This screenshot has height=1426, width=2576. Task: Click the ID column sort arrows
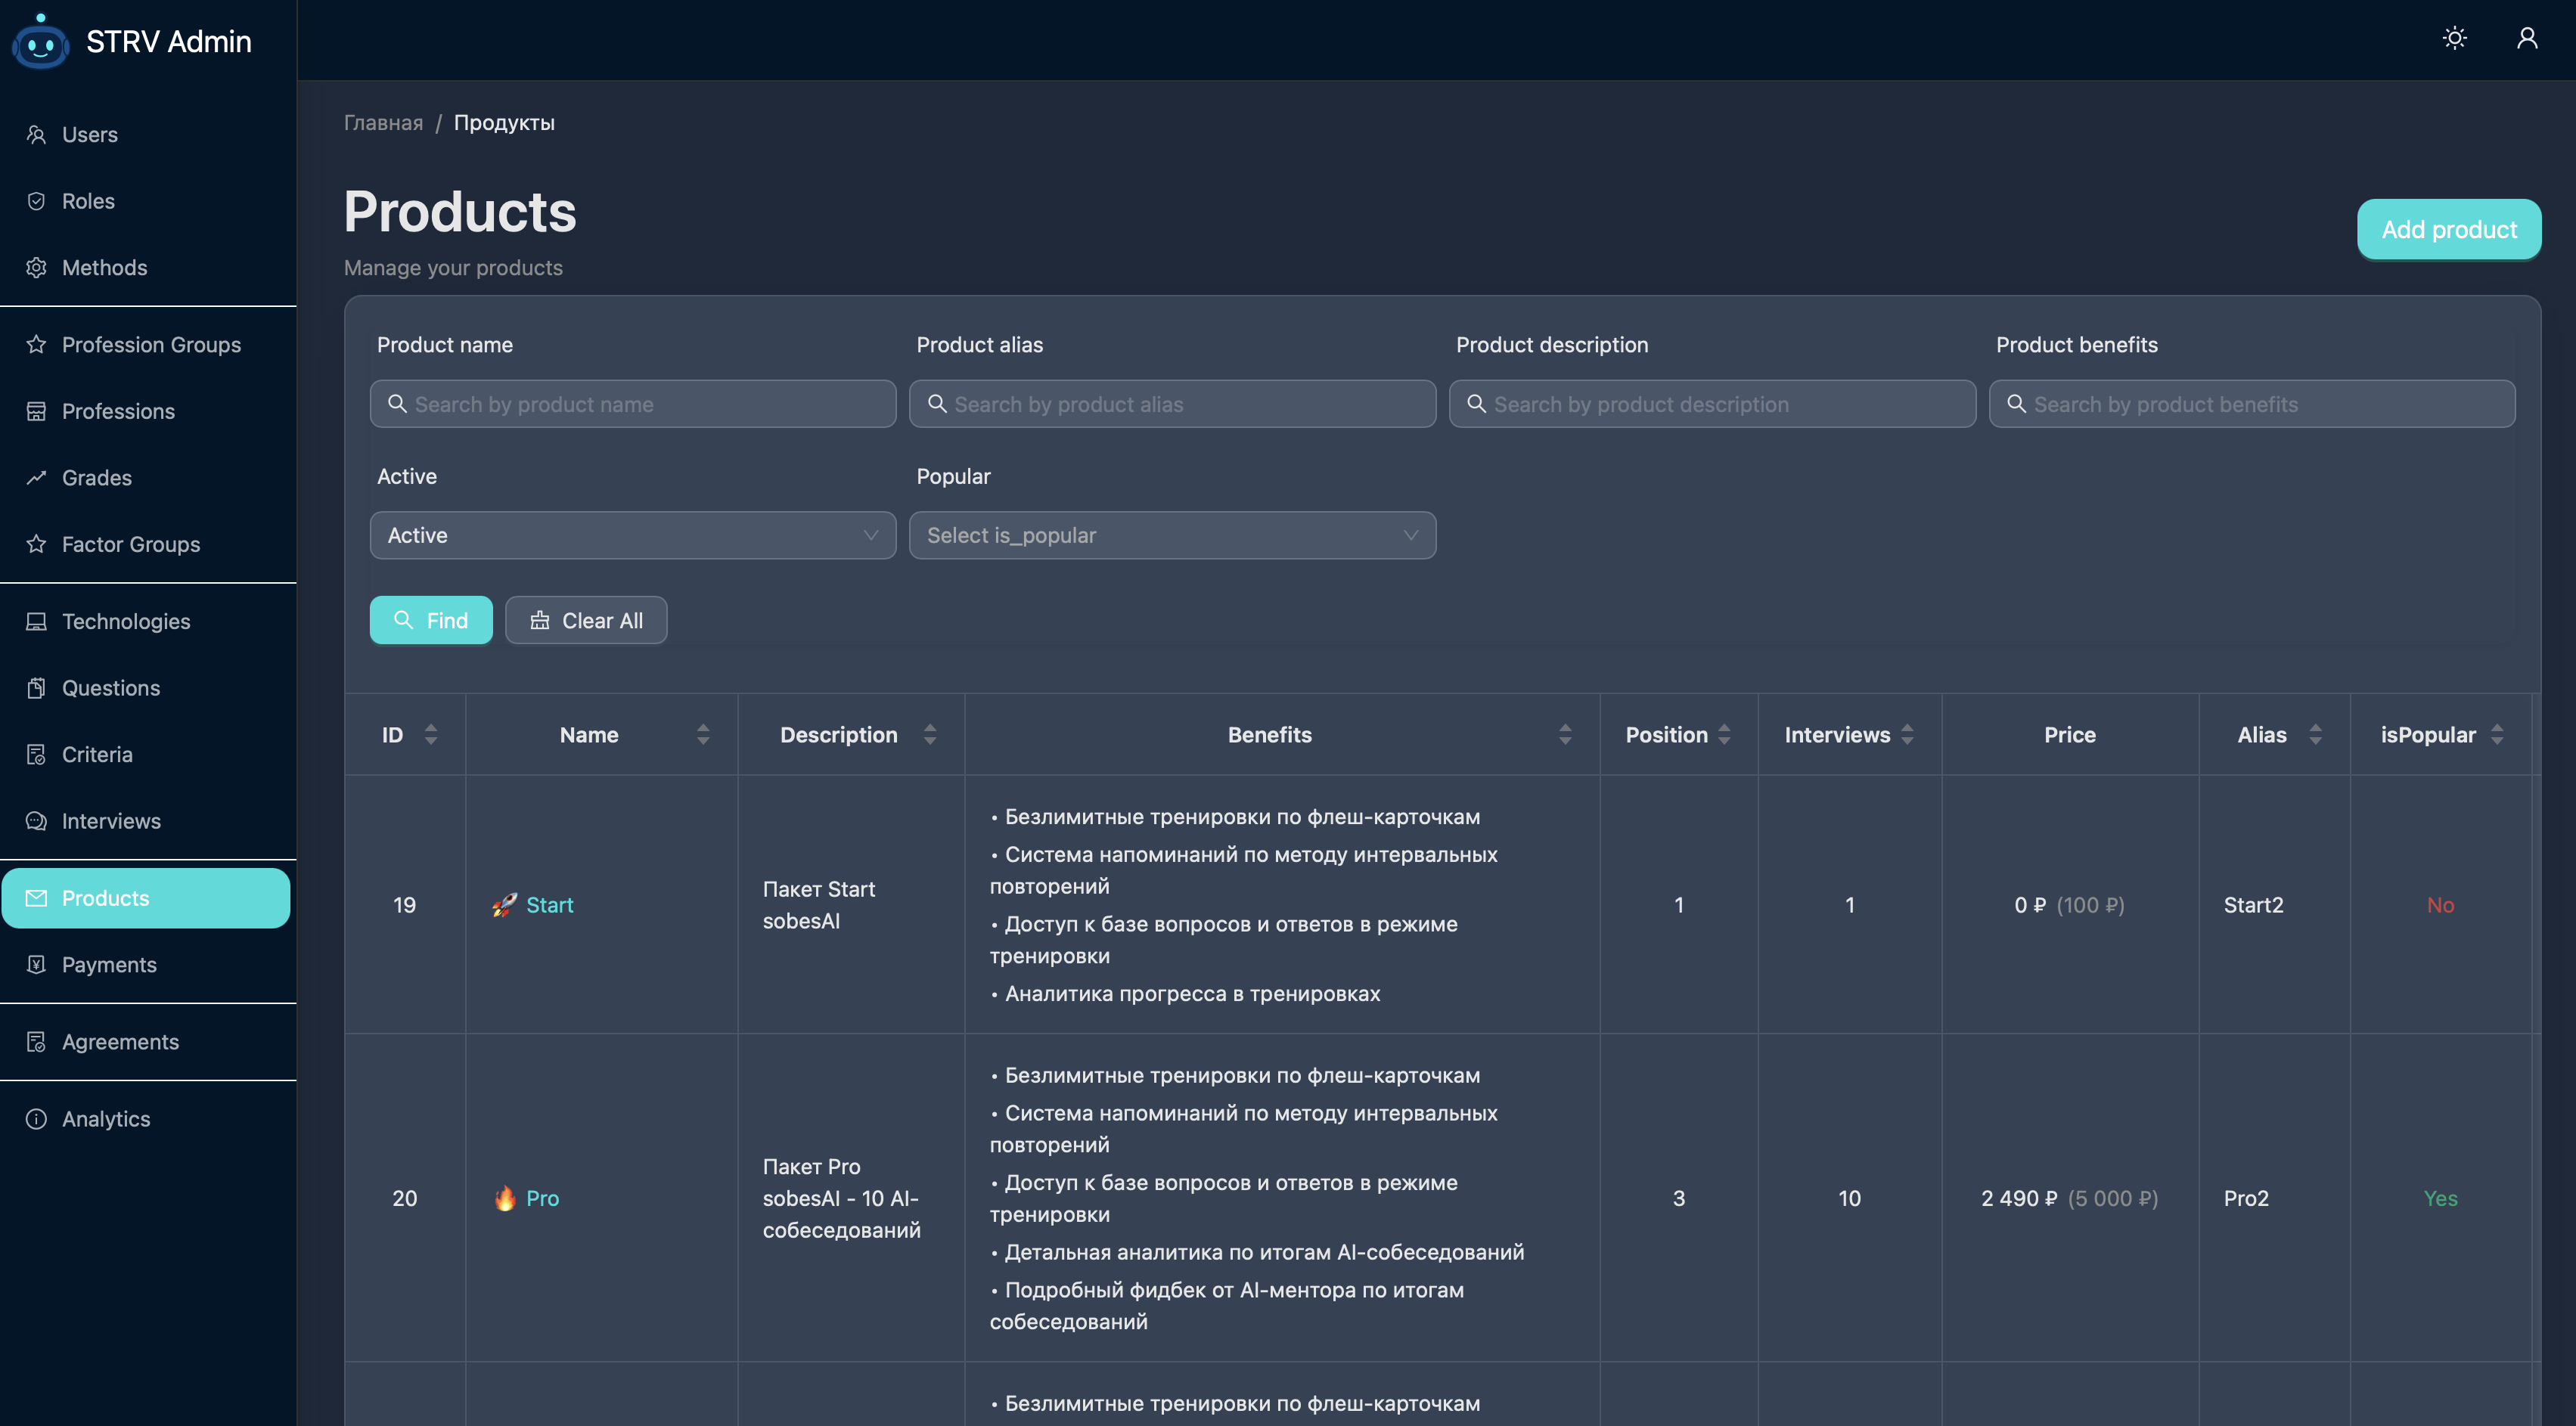(x=431, y=735)
